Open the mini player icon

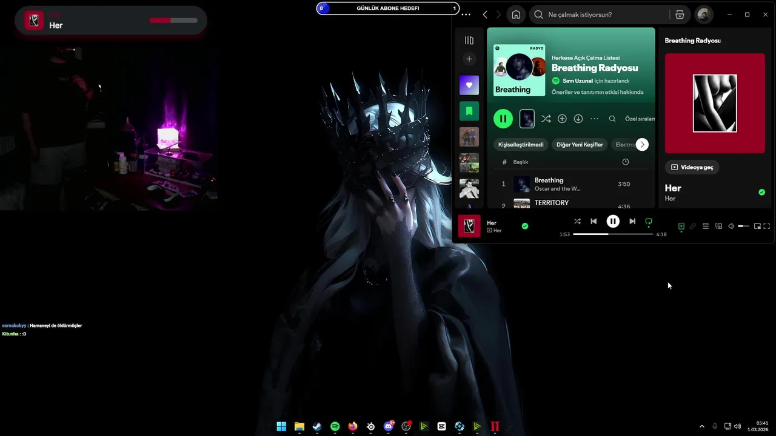click(757, 226)
